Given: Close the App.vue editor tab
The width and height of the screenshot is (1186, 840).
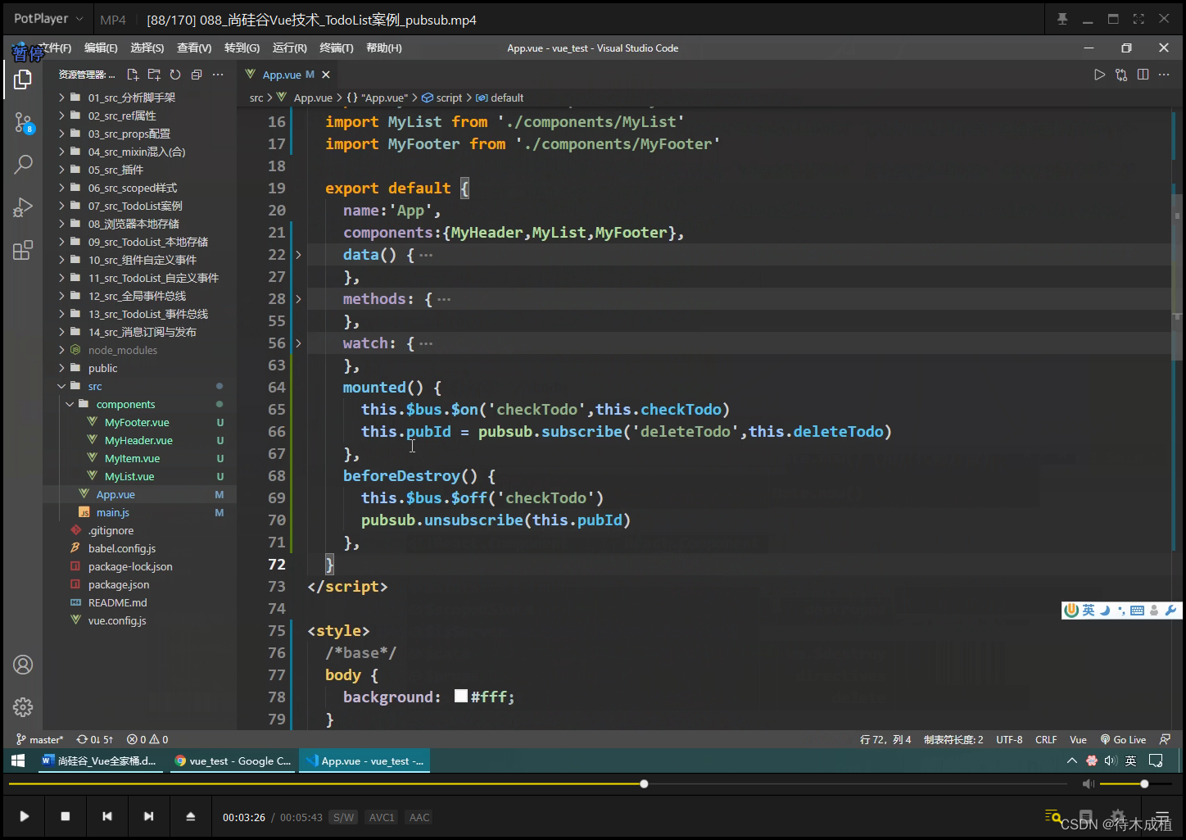Looking at the screenshot, I should [326, 75].
